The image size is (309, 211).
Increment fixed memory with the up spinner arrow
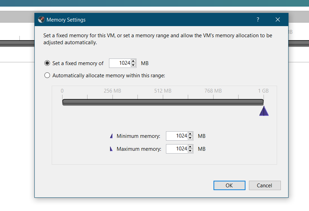133,61
